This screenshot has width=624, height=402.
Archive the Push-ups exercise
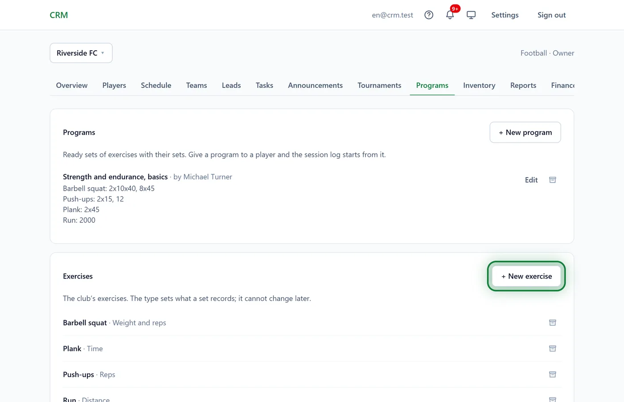pyautogui.click(x=553, y=374)
